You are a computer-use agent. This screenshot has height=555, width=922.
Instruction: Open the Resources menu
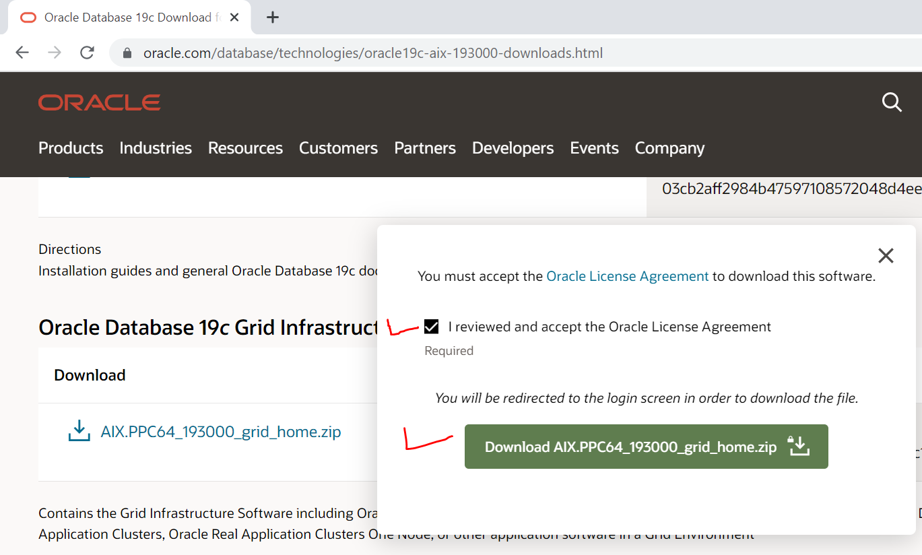pos(245,148)
